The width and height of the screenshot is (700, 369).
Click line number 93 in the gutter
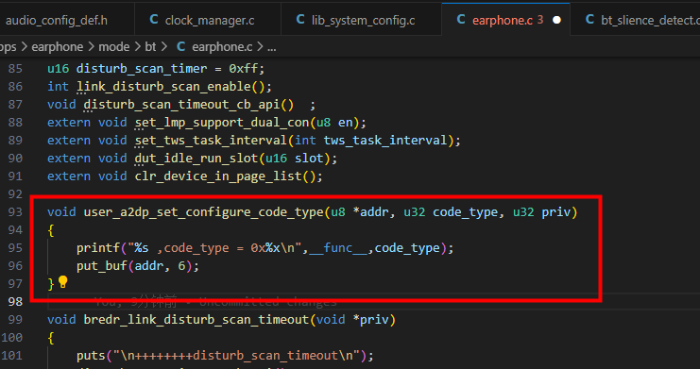(x=15, y=212)
